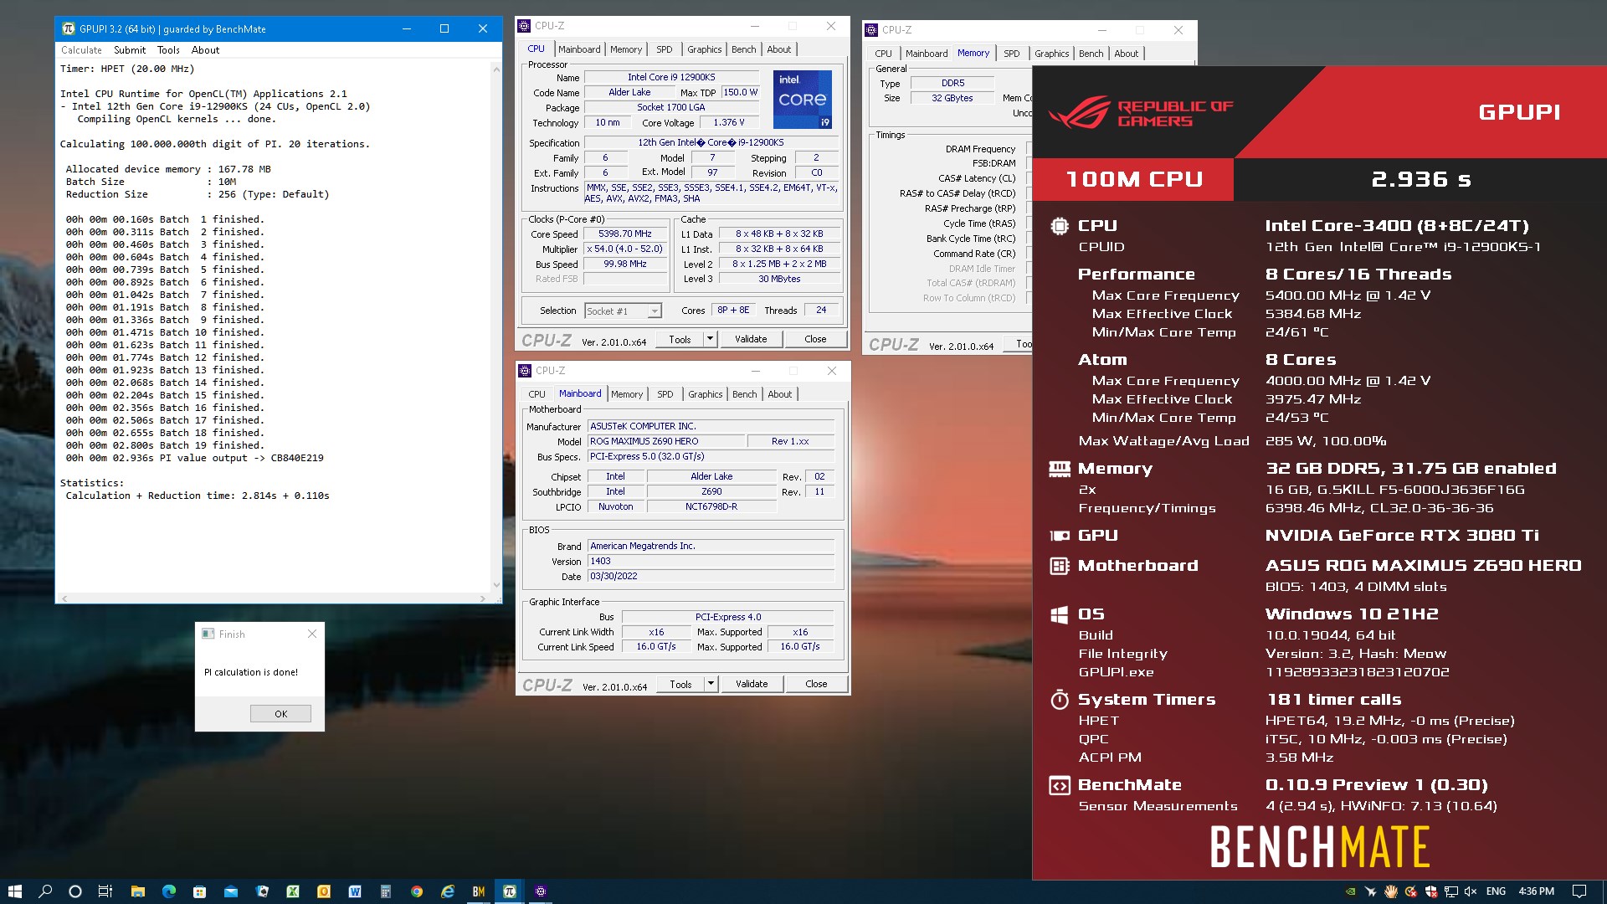This screenshot has width=1607, height=904.
Task: Expand Tools arrow in CPU-Z Mainboard window
Action: point(711,684)
